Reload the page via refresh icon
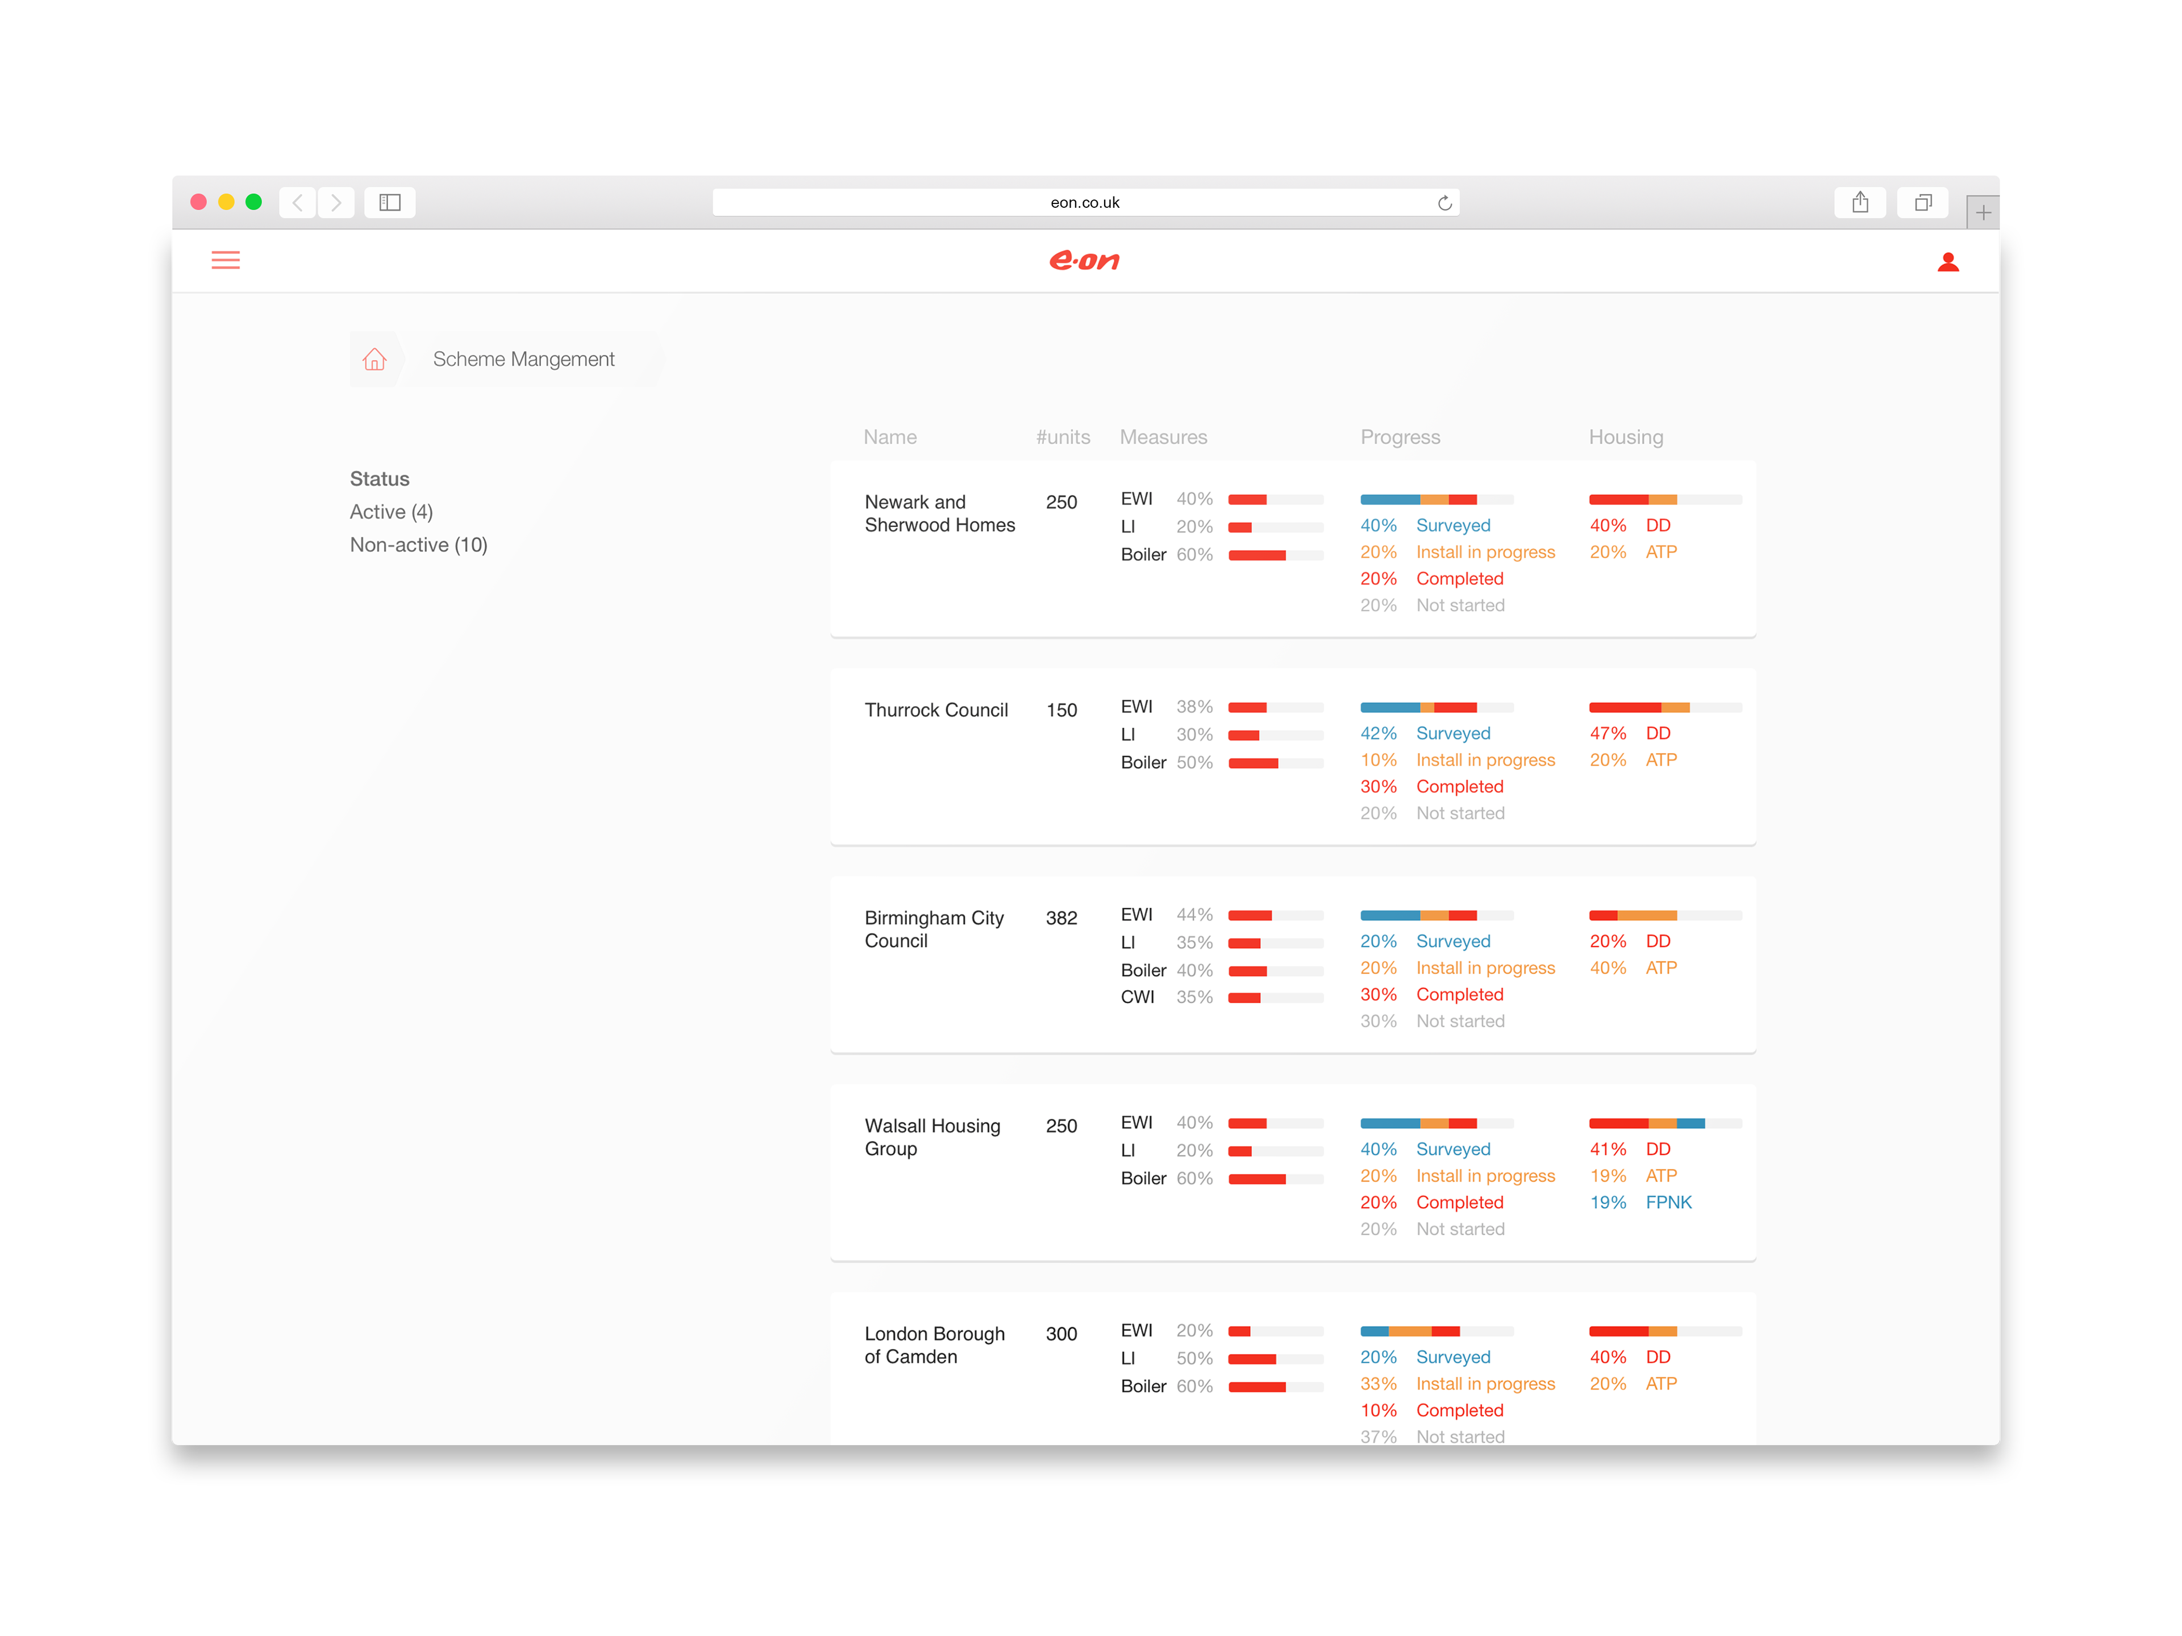This screenshot has width=2182, height=1636. [x=1444, y=203]
